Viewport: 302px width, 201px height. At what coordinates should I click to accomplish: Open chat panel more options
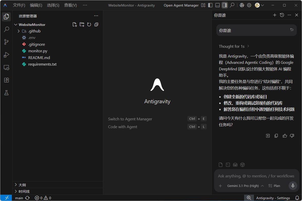289,15
